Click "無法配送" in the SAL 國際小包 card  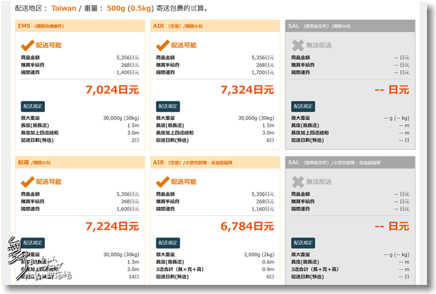tap(319, 45)
